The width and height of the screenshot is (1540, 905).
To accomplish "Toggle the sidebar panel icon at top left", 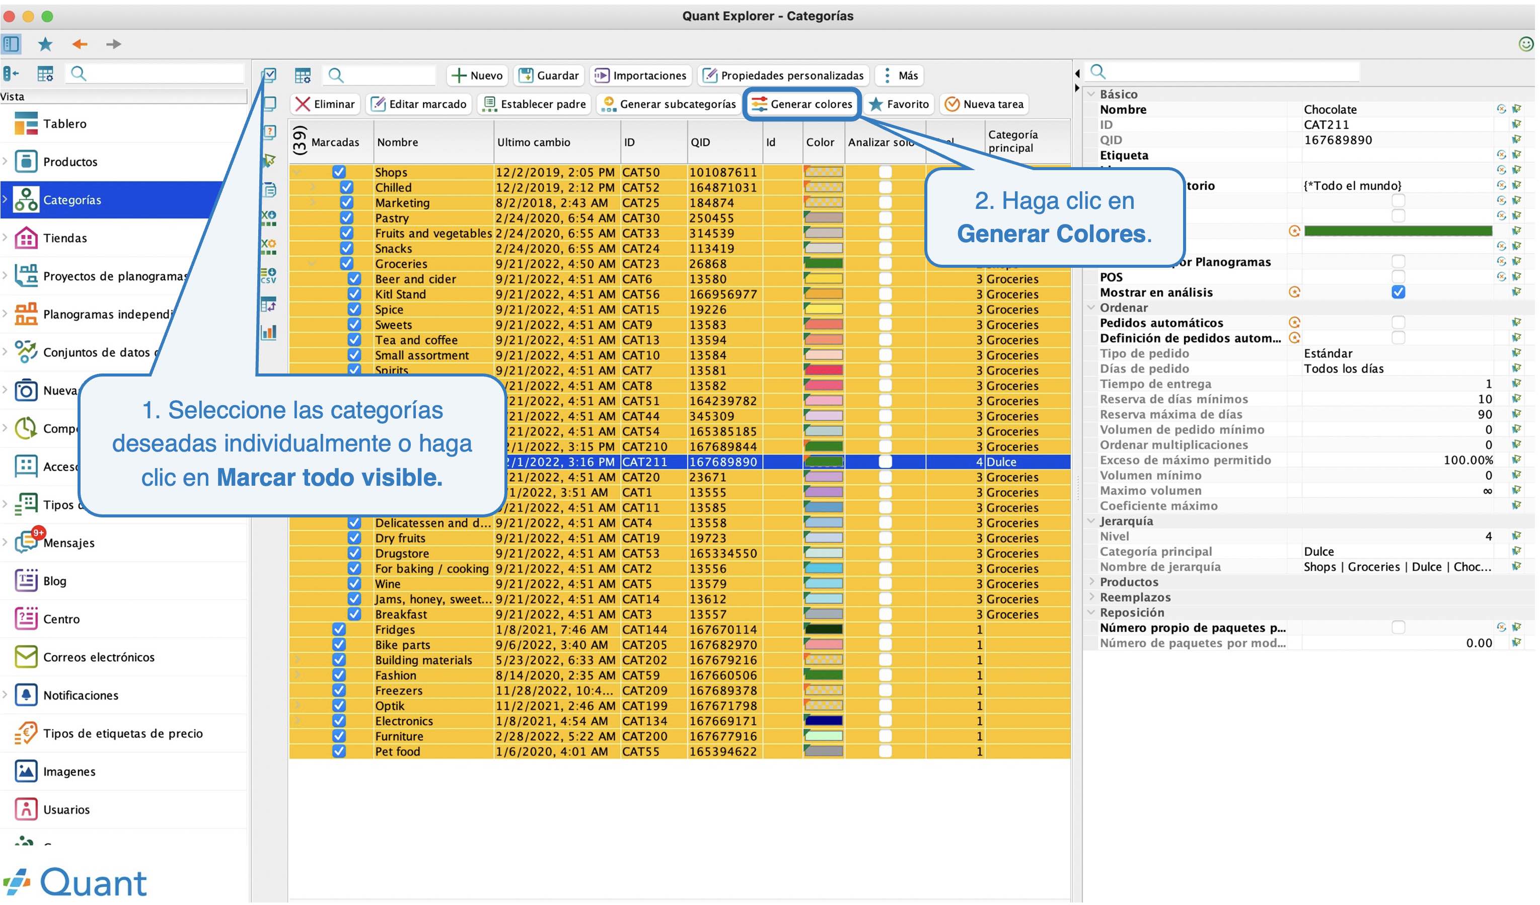I will click(12, 44).
